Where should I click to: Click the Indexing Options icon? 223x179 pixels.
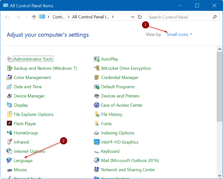pos(97,133)
